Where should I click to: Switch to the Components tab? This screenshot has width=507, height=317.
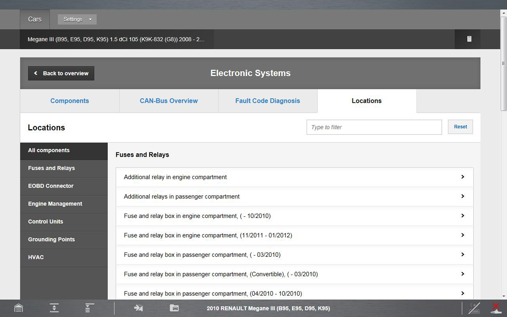(x=70, y=101)
